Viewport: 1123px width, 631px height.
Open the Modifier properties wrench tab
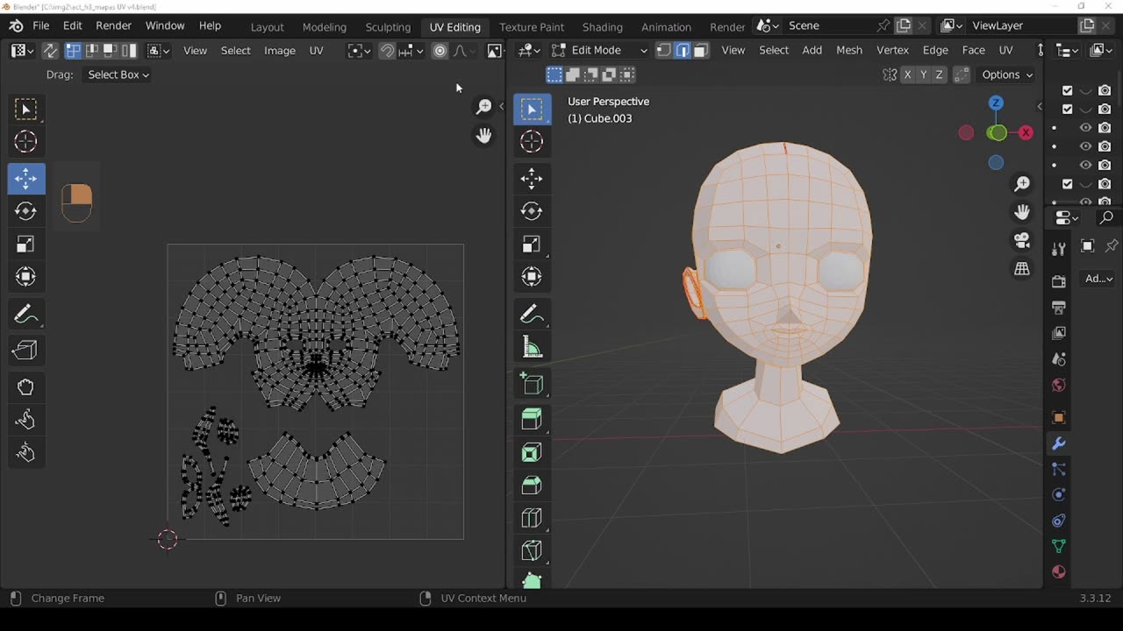(1059, 444)
